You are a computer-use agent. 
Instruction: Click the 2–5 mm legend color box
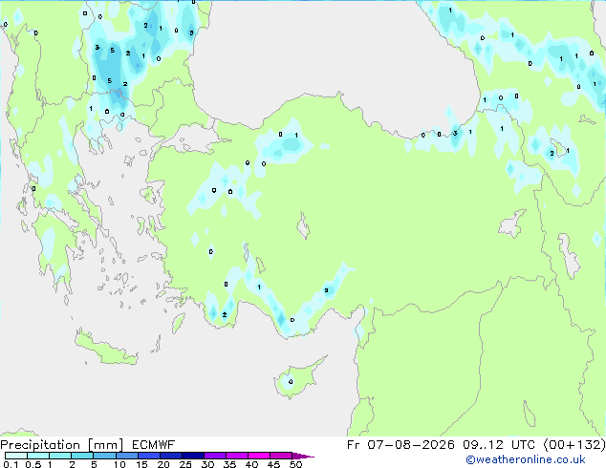[x=82, y=456]
